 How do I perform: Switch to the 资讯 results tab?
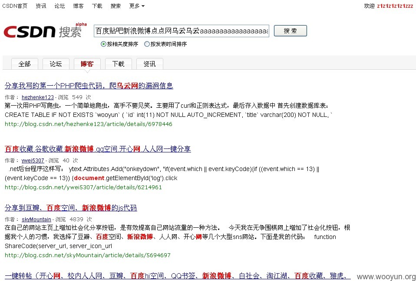(x=150, y=64)
